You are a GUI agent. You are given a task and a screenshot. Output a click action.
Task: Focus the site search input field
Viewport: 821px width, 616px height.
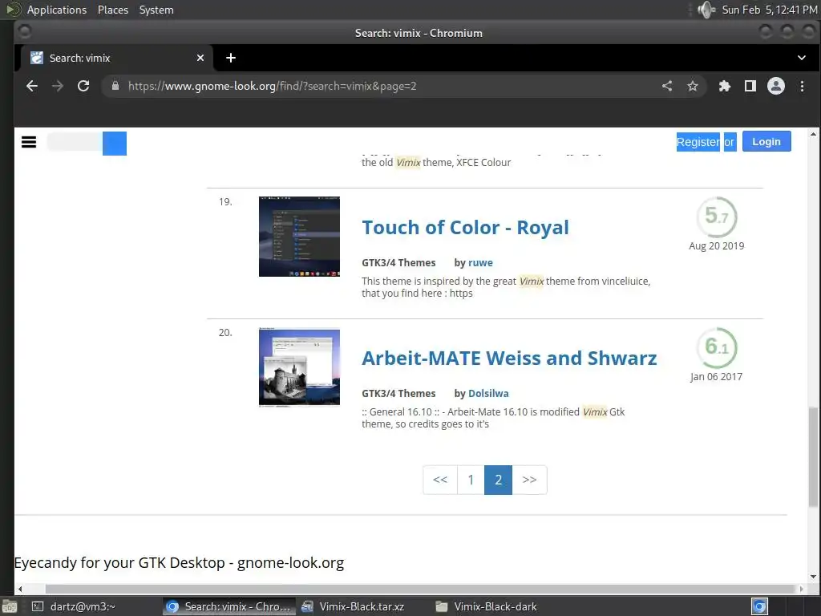(75, 142)
